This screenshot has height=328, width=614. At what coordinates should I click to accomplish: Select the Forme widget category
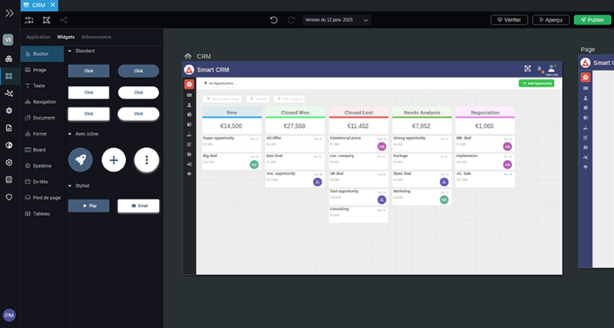point(42,133)
